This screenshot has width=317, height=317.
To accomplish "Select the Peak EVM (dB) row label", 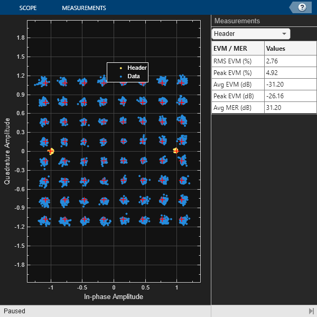I will 234,96.
